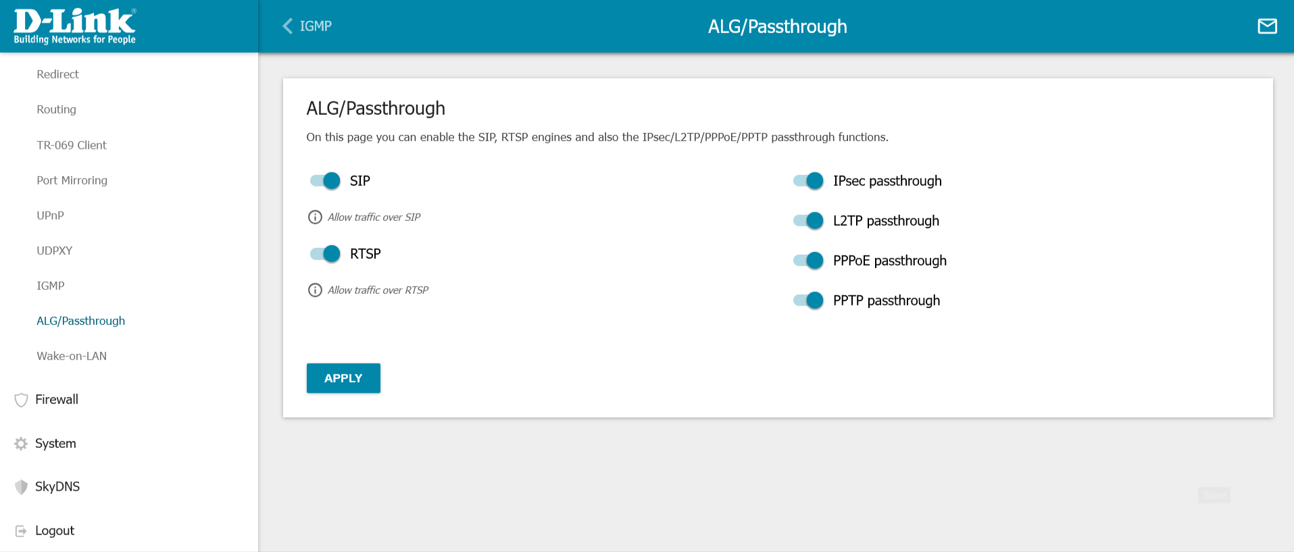This screenshot has height=552, width=1294.
Task: Click the SkyDNS shield icon
Action: 22,487
